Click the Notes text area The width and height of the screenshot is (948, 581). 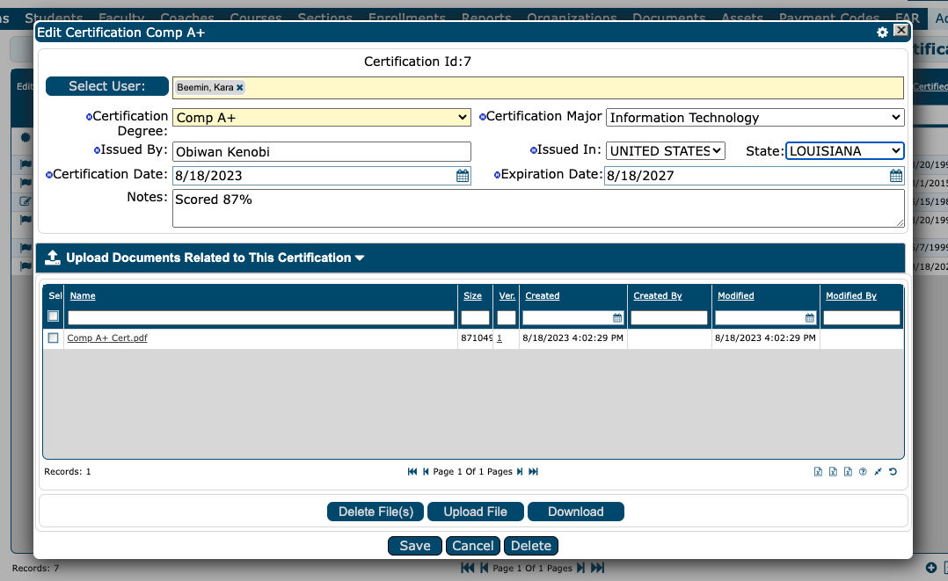coord(536,209)
